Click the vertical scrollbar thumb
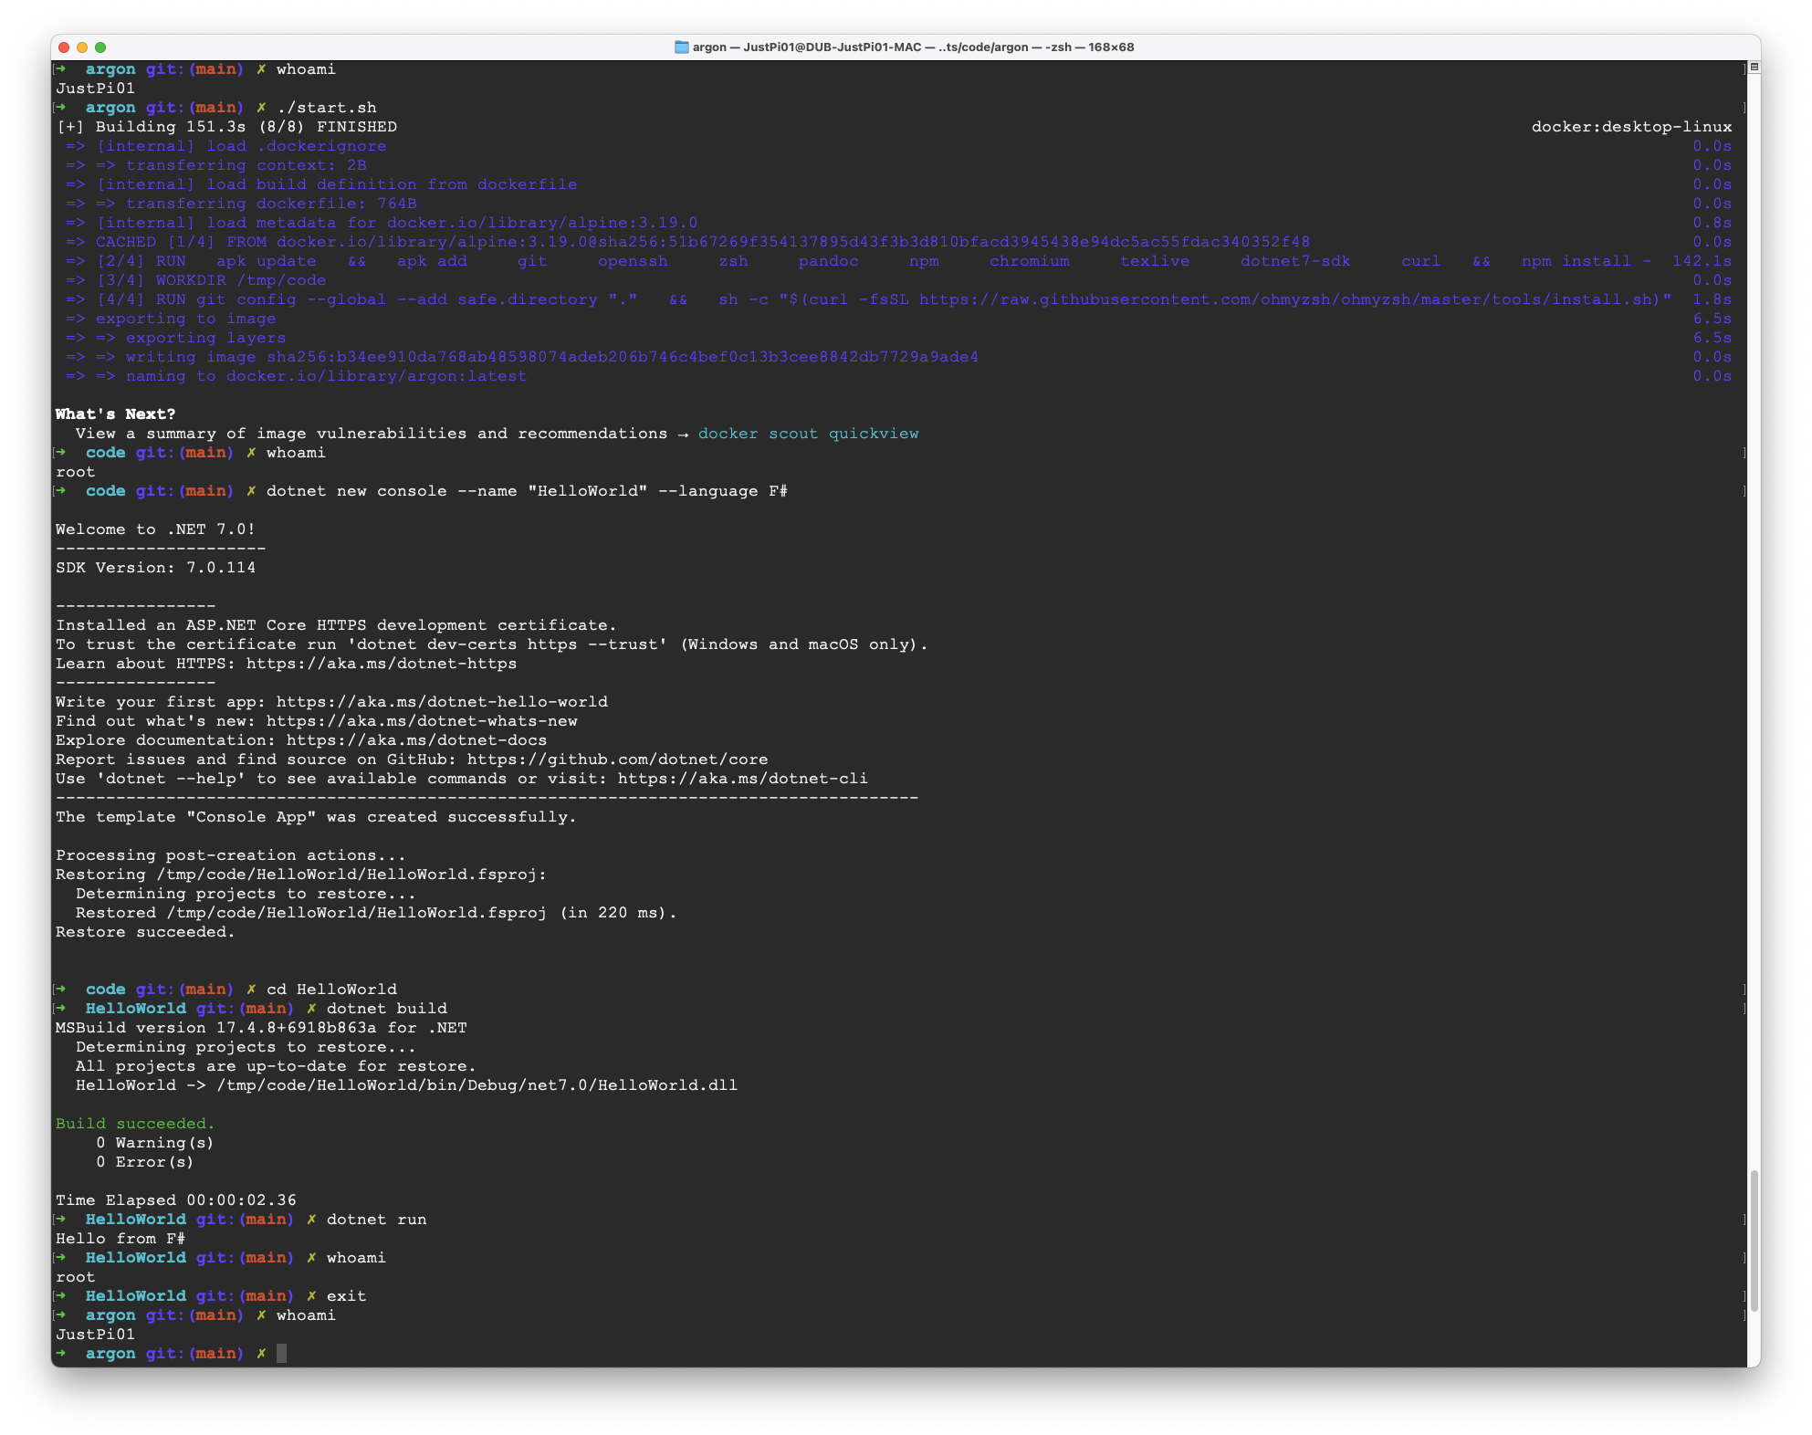Image resolution: width=1812 pixels, height=1435 pixels. pos(1753,1241)
